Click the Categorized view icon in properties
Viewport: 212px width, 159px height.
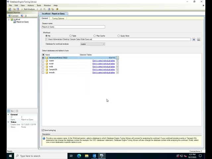(x=9, y=111)
